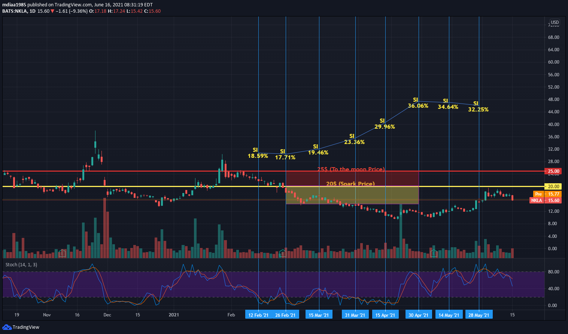Screen dimensions: 568x334
Task: Click the earnings E marker in early November
Action: pyautogui.click(x=62, y=253)
